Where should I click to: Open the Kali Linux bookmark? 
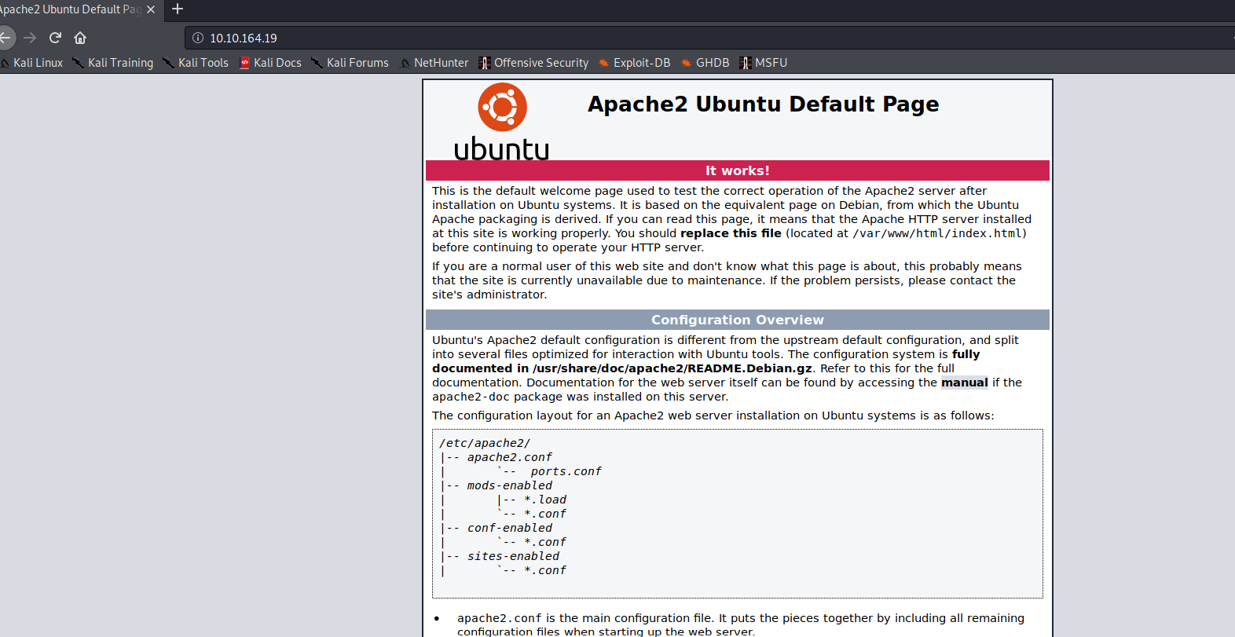coord(32,63)
